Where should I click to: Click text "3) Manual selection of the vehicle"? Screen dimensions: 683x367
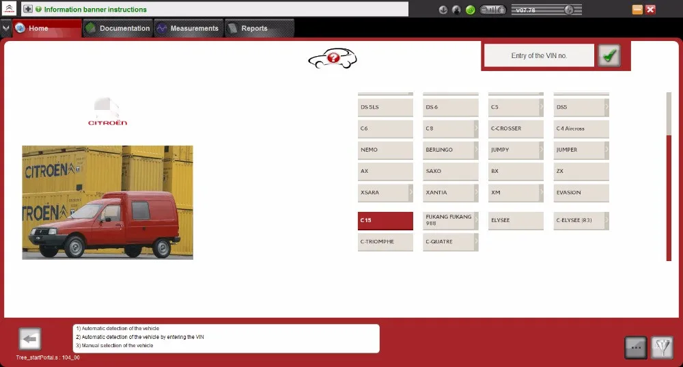115,346
